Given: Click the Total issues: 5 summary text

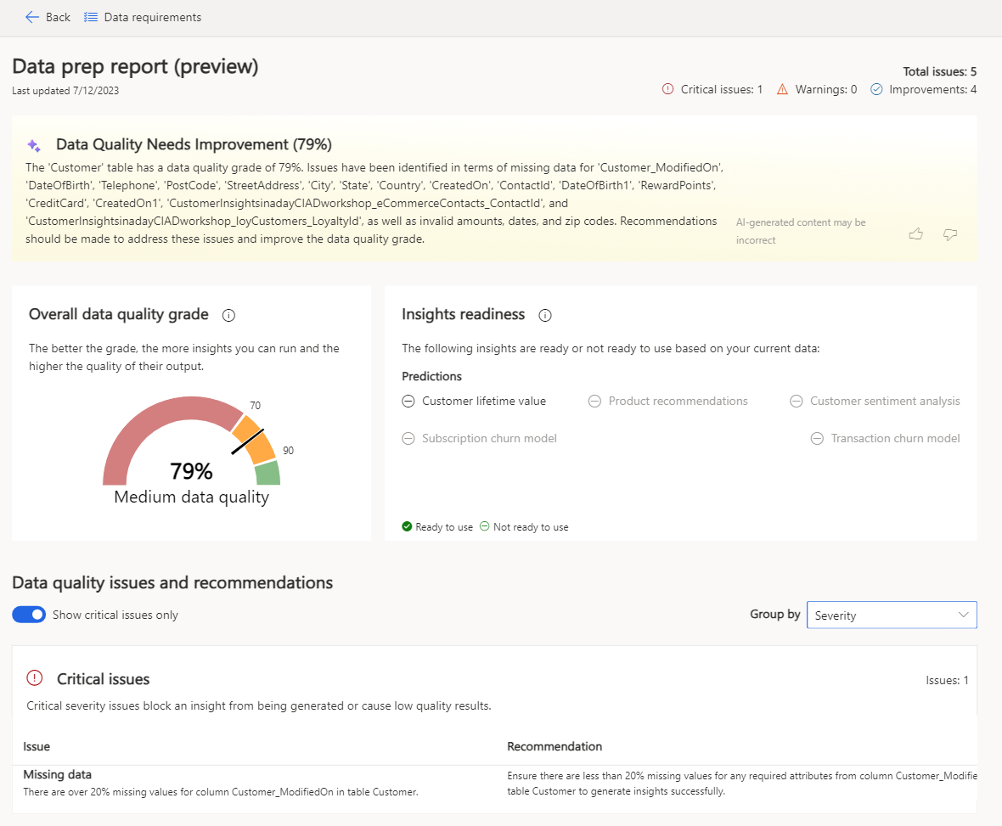Looking at the screenshot, I should tap(938, 71).
